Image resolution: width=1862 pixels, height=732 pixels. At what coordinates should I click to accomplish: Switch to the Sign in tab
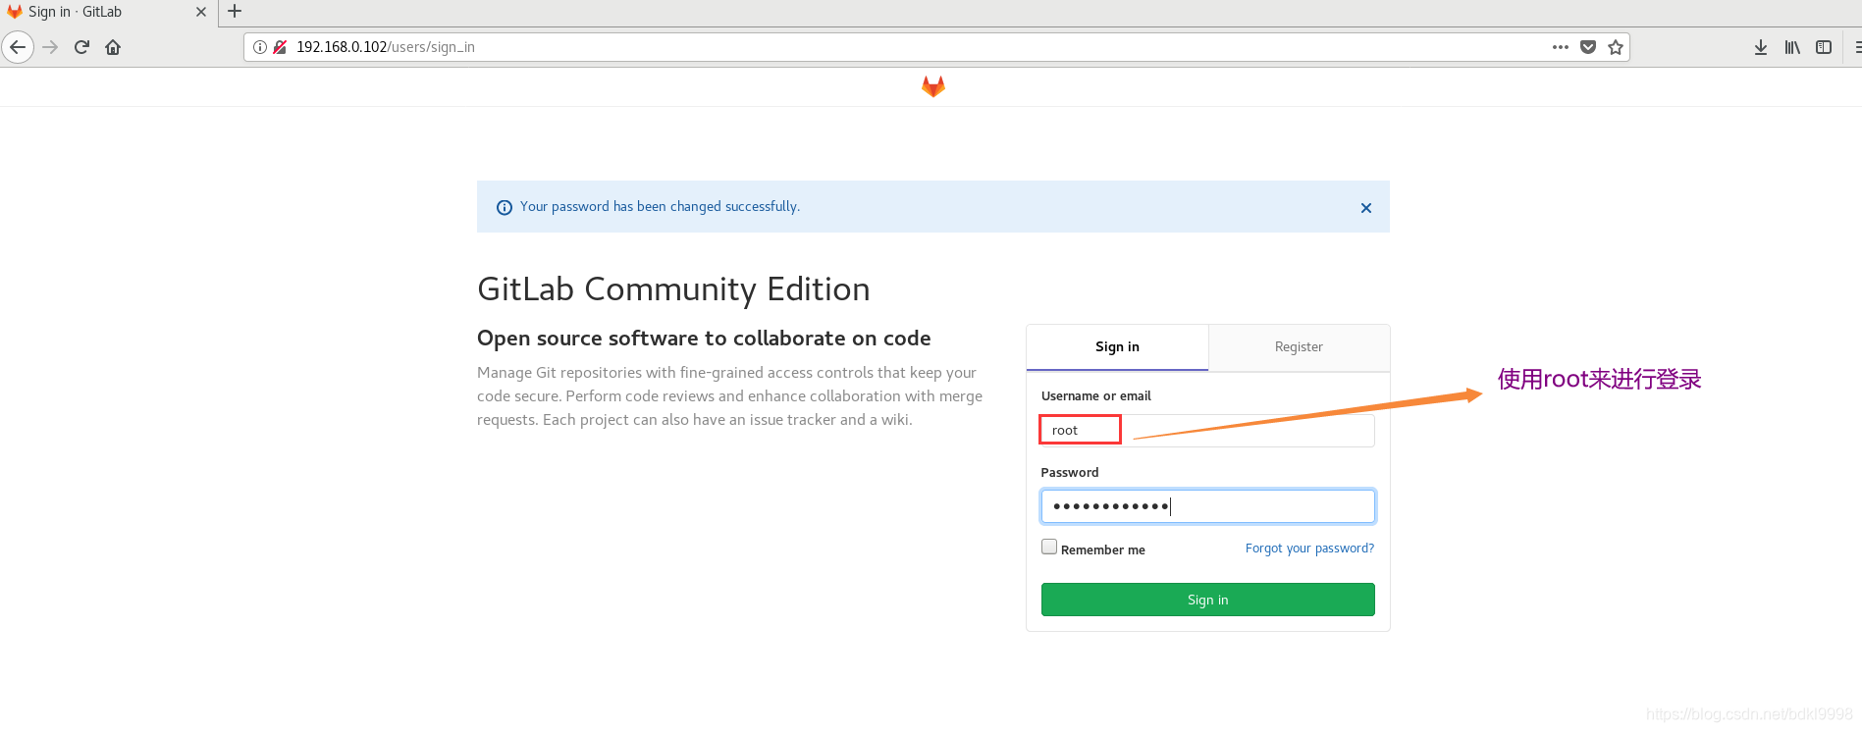pyautogui.click(x=1117, y=347)
